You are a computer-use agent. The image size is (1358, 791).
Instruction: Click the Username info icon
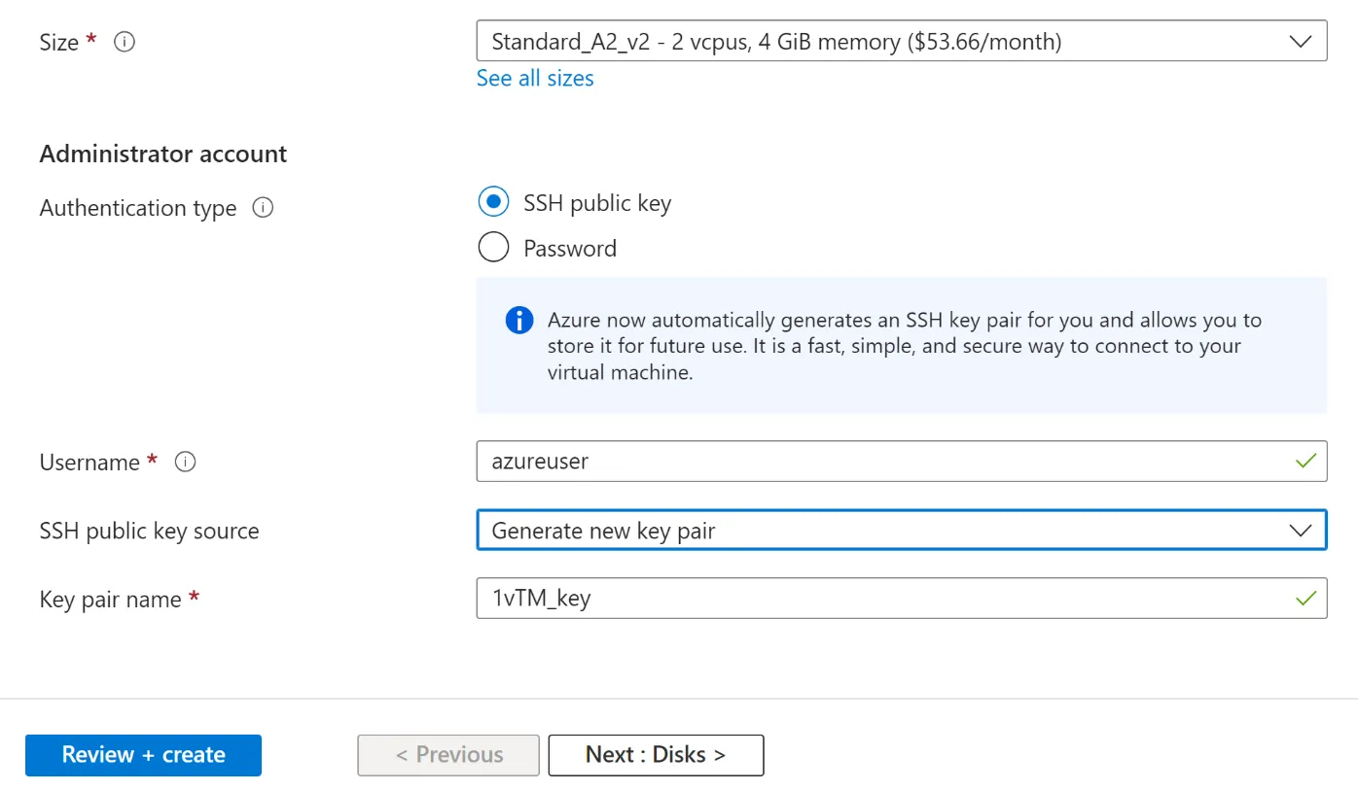coord(185,462)
